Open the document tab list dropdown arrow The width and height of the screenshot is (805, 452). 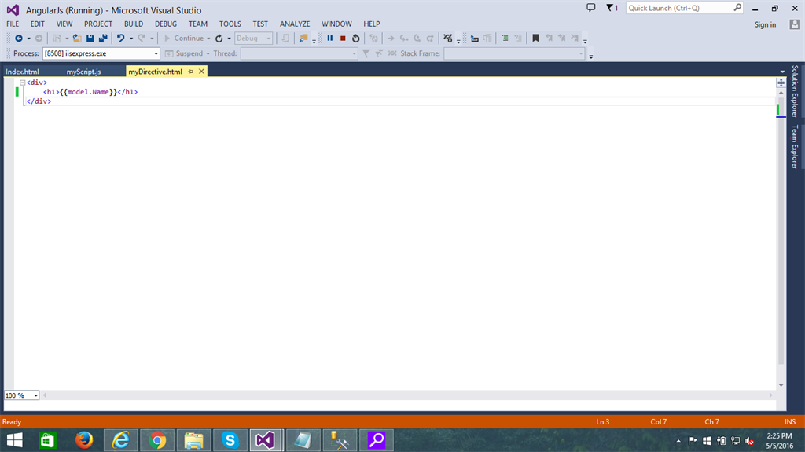click(782, 72)
